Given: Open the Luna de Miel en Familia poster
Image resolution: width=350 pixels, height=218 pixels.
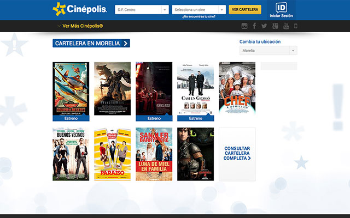Looking at the screenshot, I should click(x=154, y=154).
